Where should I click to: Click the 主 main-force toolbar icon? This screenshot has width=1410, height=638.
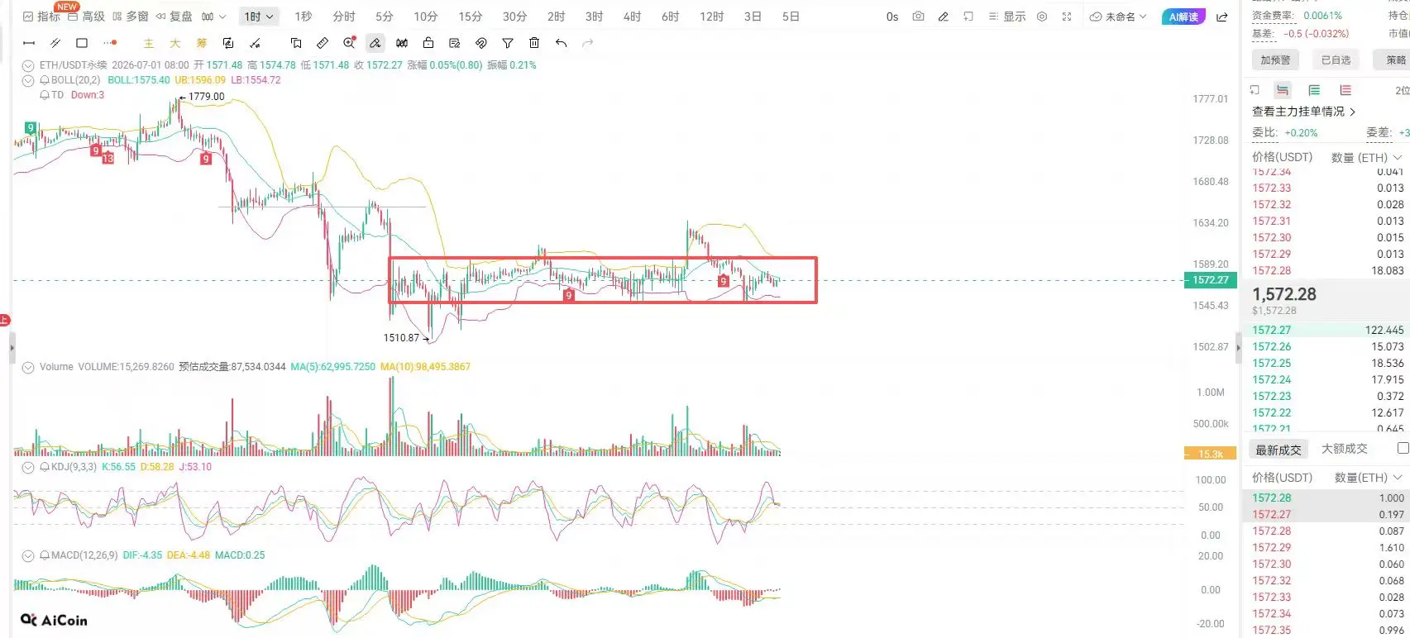click(149, 43)
